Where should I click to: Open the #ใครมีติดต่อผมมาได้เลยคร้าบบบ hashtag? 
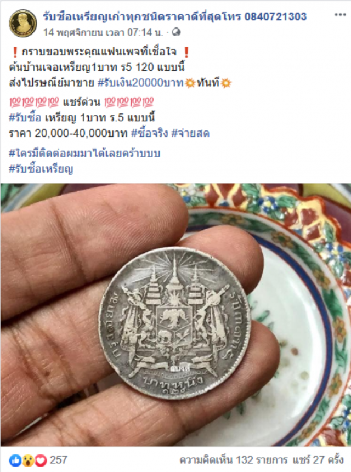pos(84,153)
